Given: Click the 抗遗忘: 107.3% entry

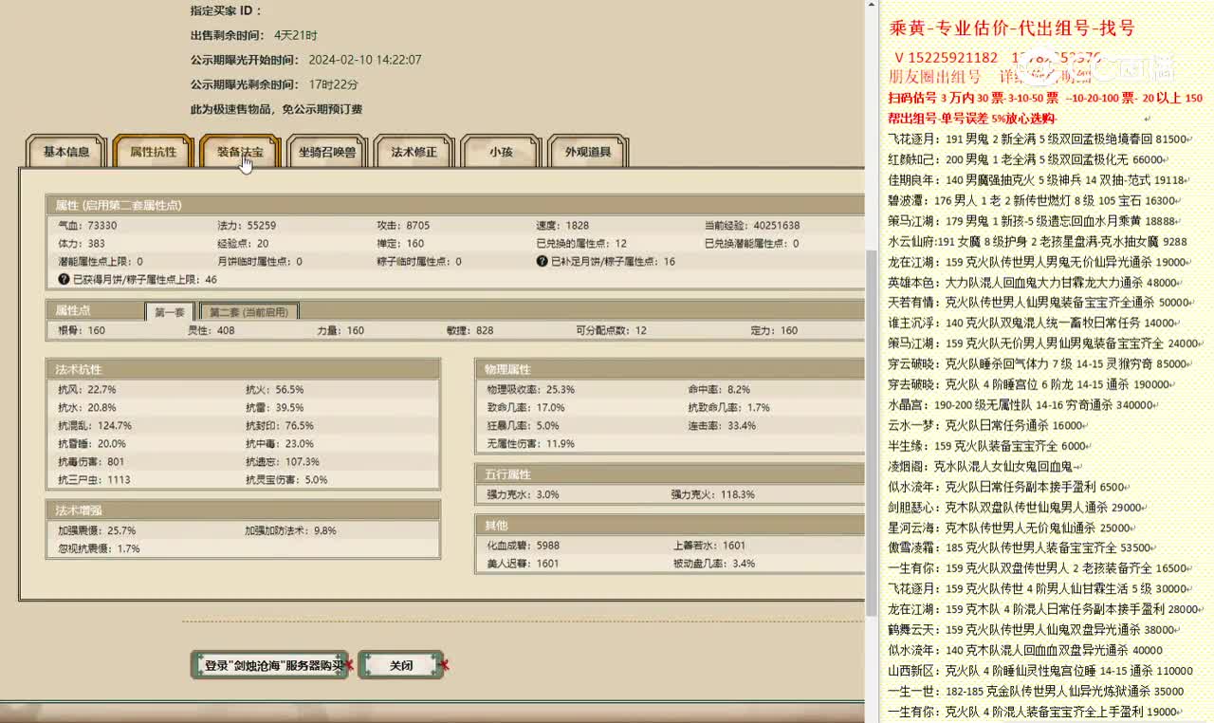Looking at the screenshot, I should click(x=283, y=462).
